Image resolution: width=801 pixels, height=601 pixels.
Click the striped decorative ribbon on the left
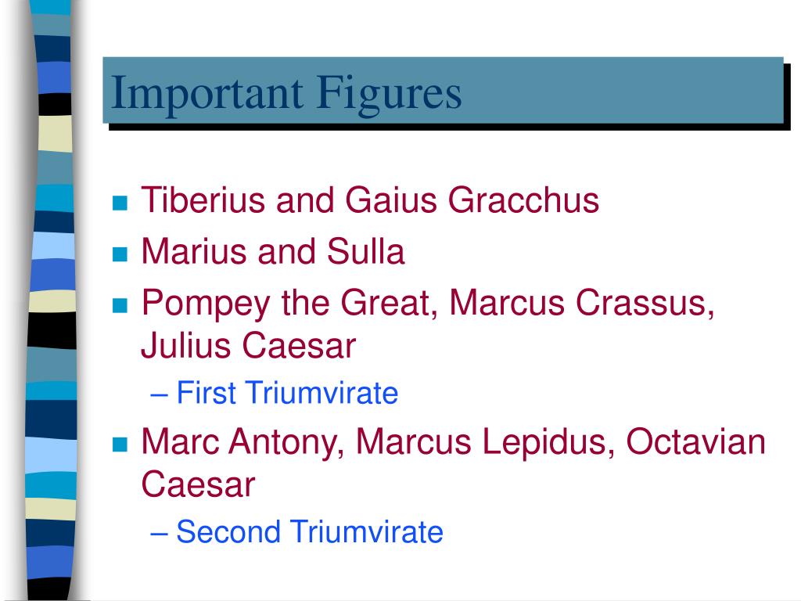tap(51, 300)
